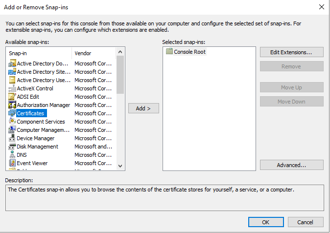Dismiss dialog with the Cancel button
330x233 pixels.
coord(306,222)
